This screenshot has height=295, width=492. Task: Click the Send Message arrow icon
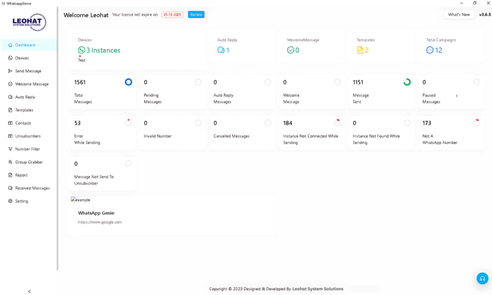pyautogui.click(x=11, y=71)
